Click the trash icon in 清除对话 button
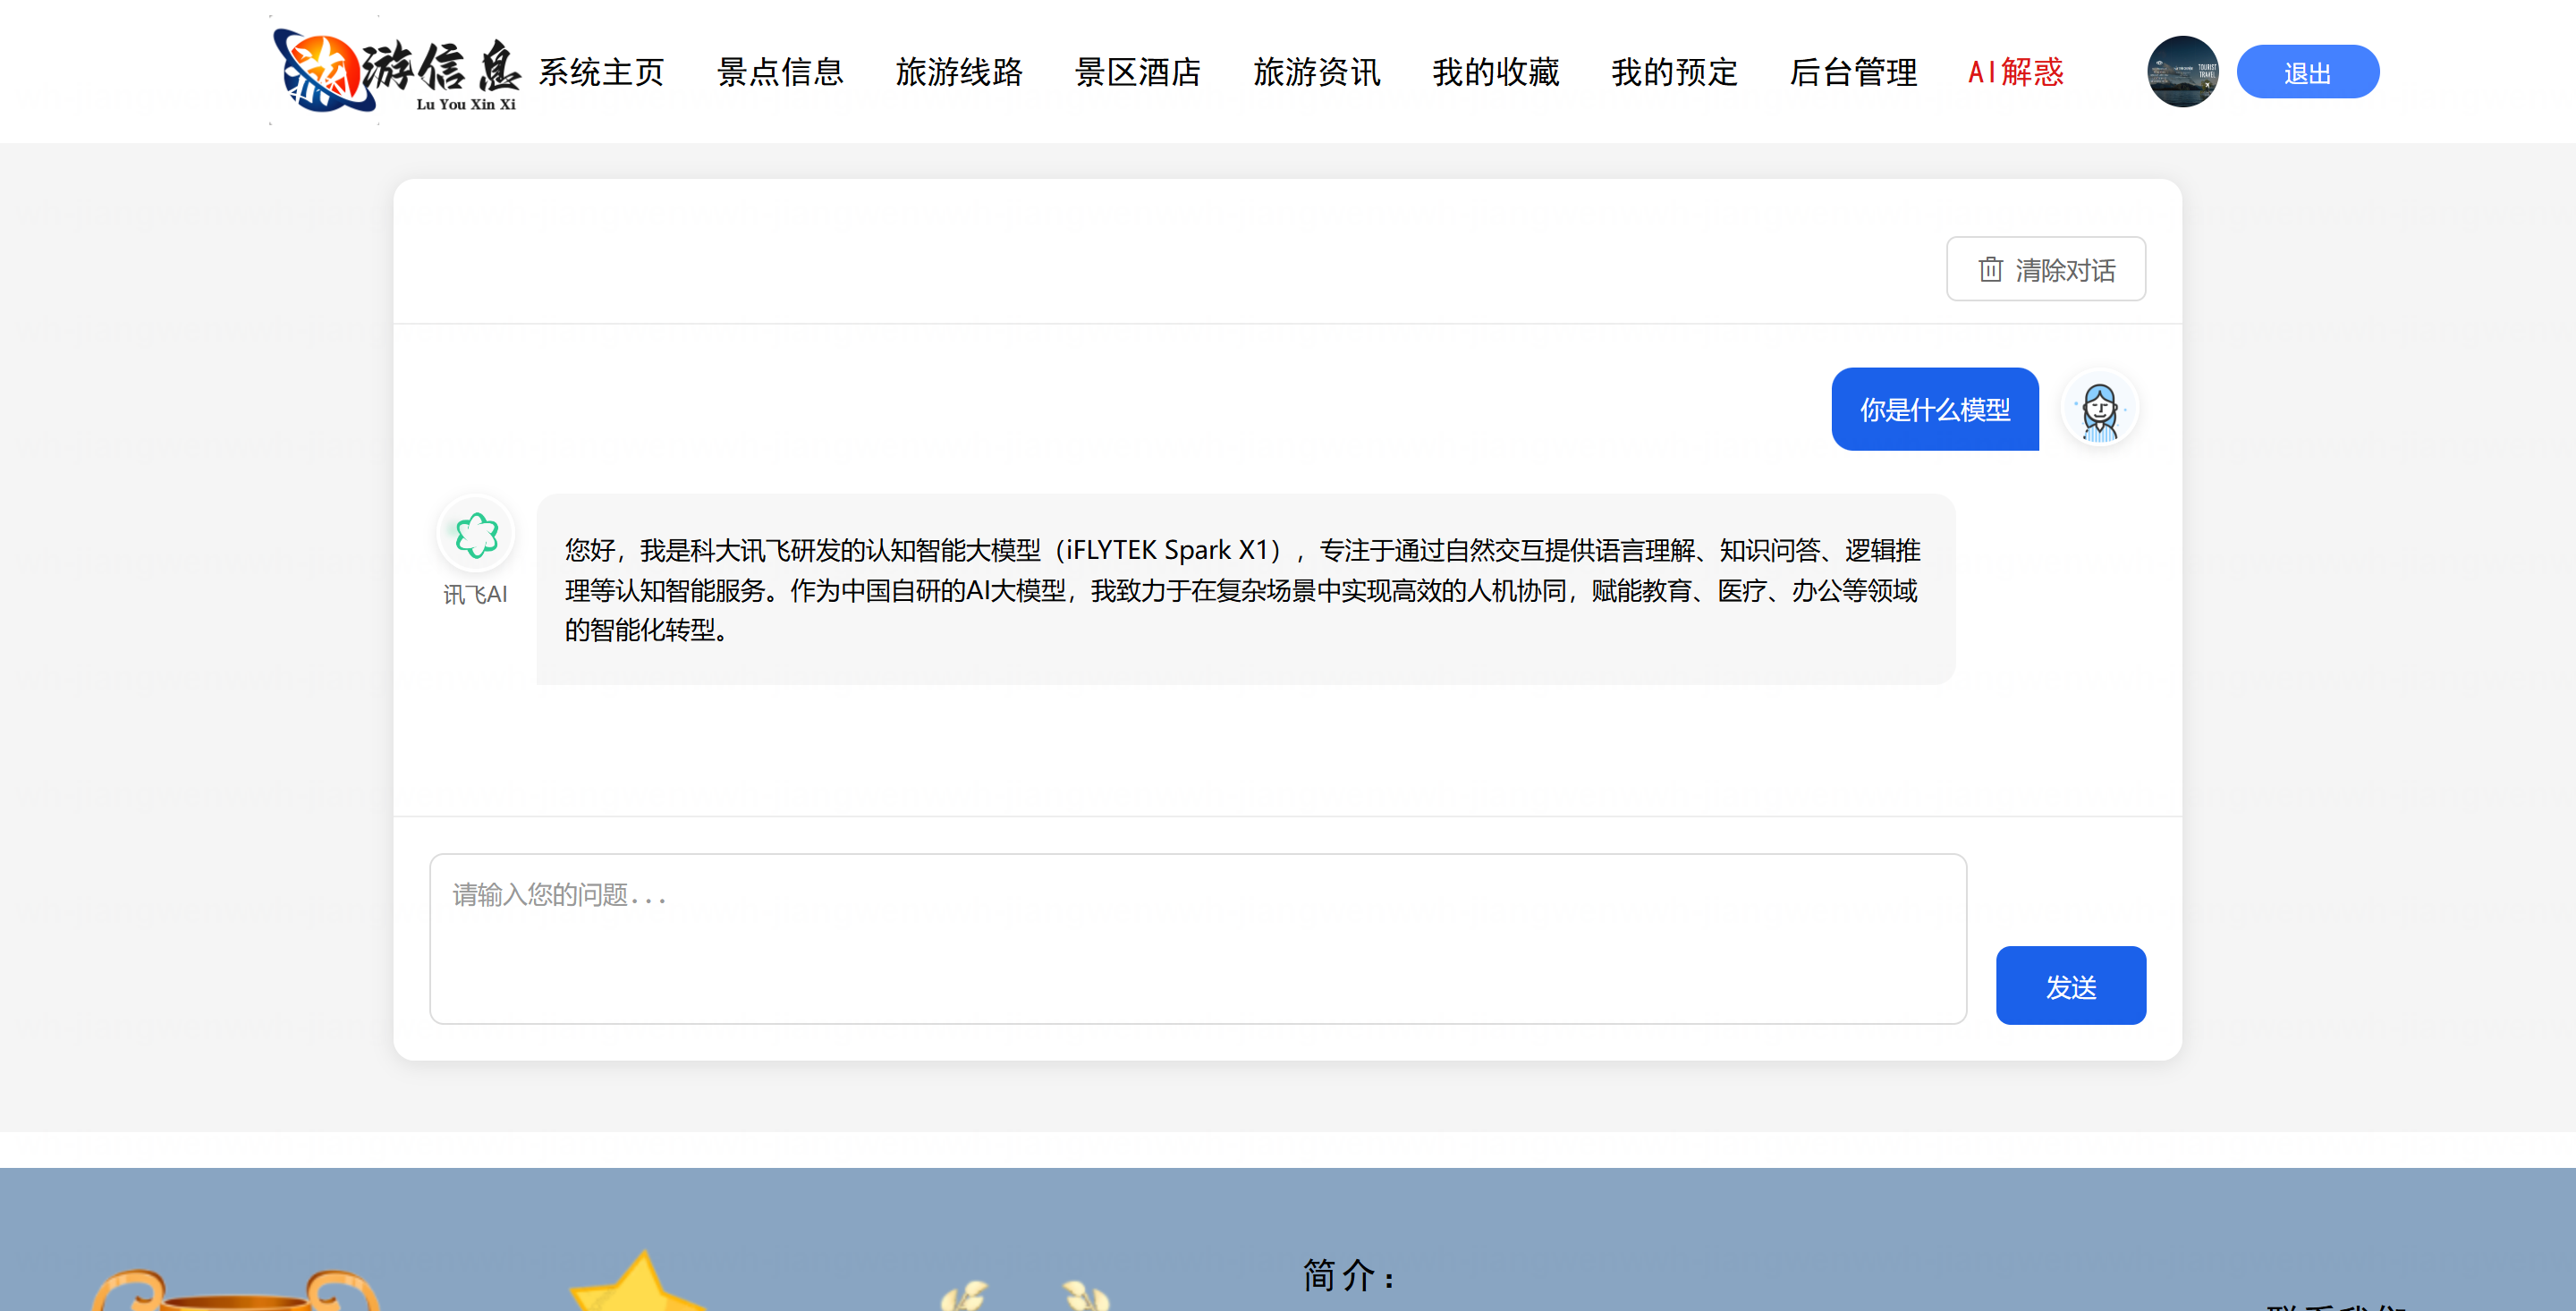 [1990, 269]
